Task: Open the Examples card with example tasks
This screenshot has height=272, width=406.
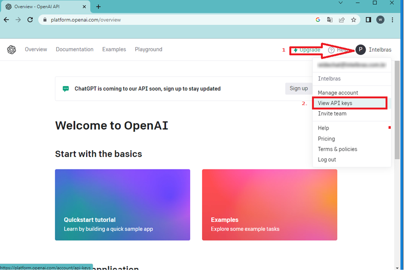Action: pyautogui.click(x=269, y=205)
